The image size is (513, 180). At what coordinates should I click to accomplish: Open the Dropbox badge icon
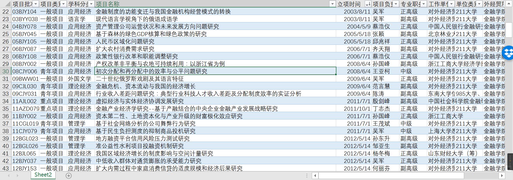[508, 53]
